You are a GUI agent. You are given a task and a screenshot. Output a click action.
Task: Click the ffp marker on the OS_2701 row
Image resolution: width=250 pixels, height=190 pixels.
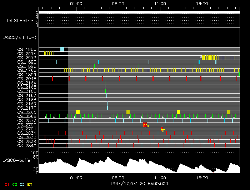[162, 129]
